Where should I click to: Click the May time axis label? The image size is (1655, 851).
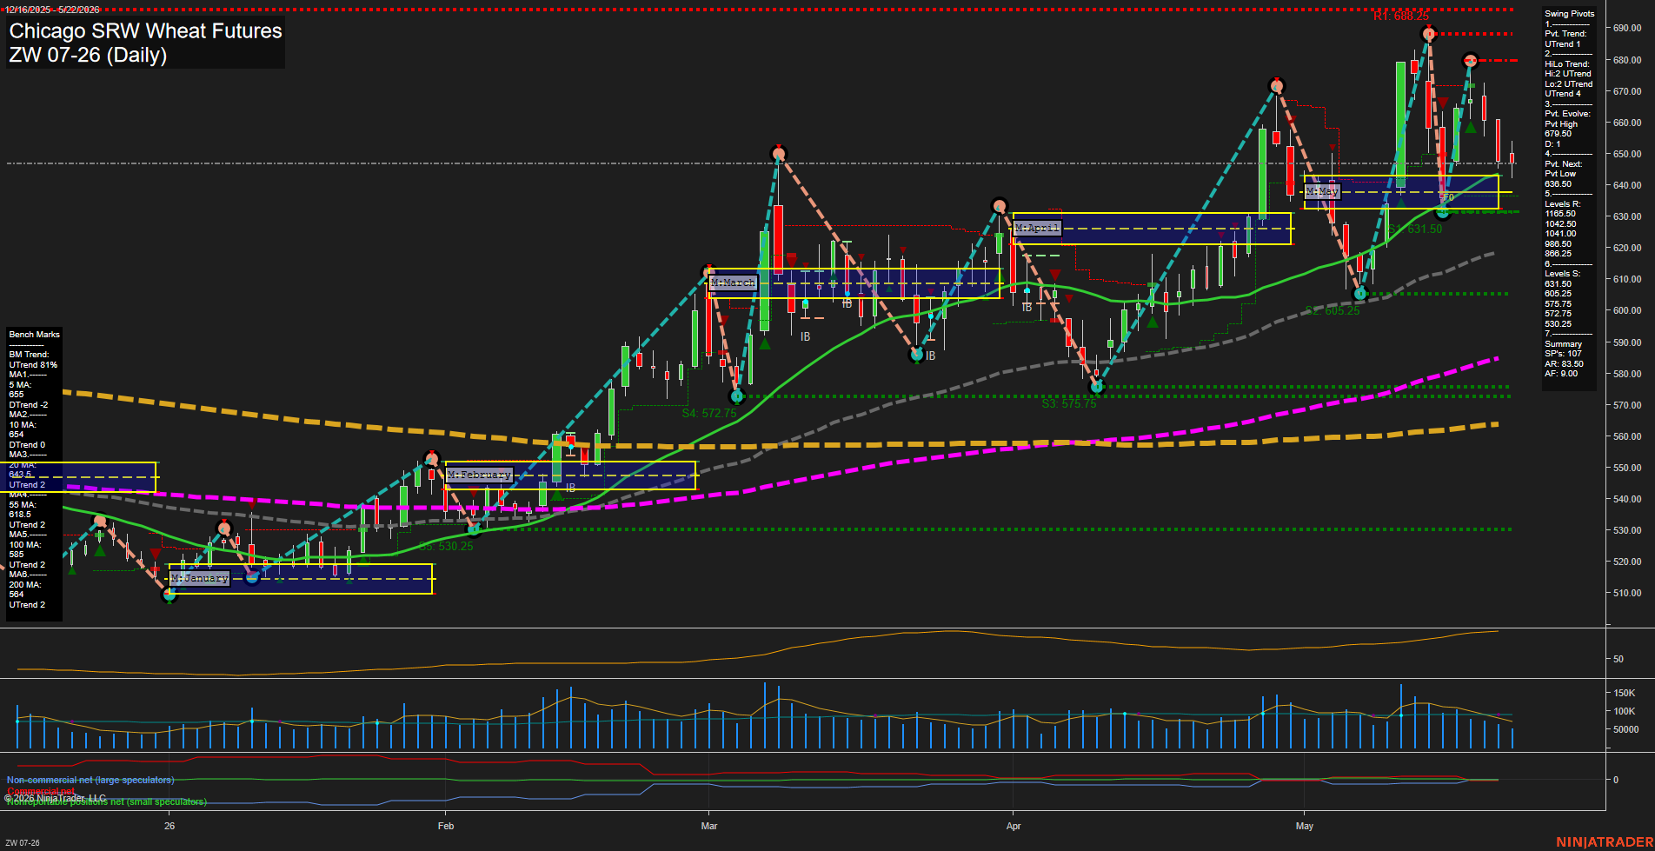pyautogui.click(x=1305, y=826)
